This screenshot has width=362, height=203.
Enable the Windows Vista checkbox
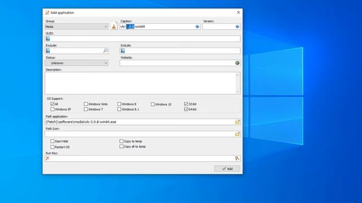(86, 104)
